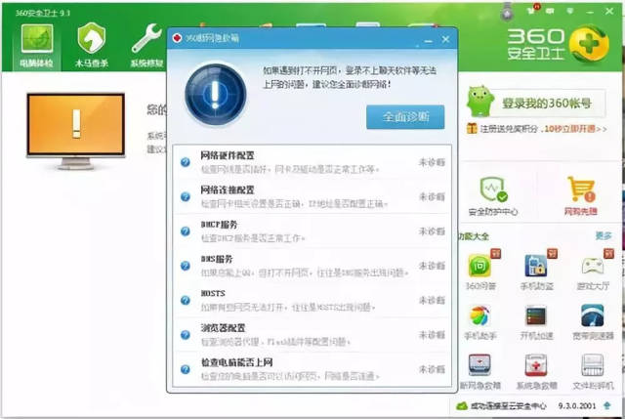Select the DNS服务 row
The width and height of the screenshot is (625, 419).
click(x=312, y=266)
